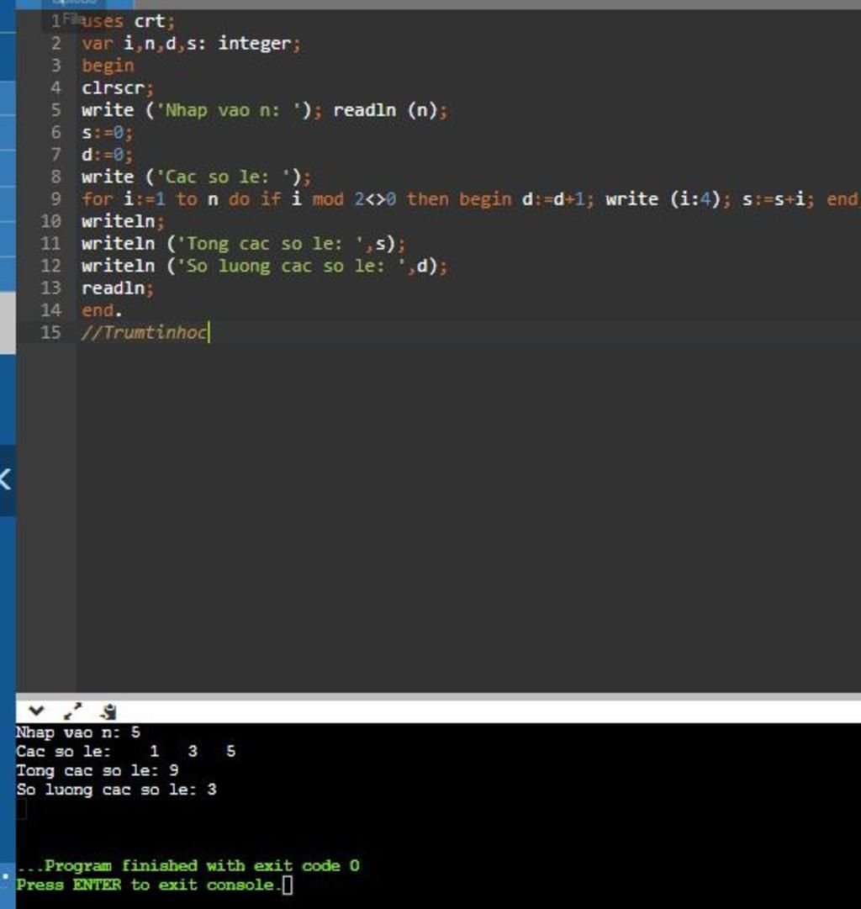The height and width of the screenshot is (909, 861).
Task: Click the 'Tong cac so le' writeln line
Action: [244, 244]
